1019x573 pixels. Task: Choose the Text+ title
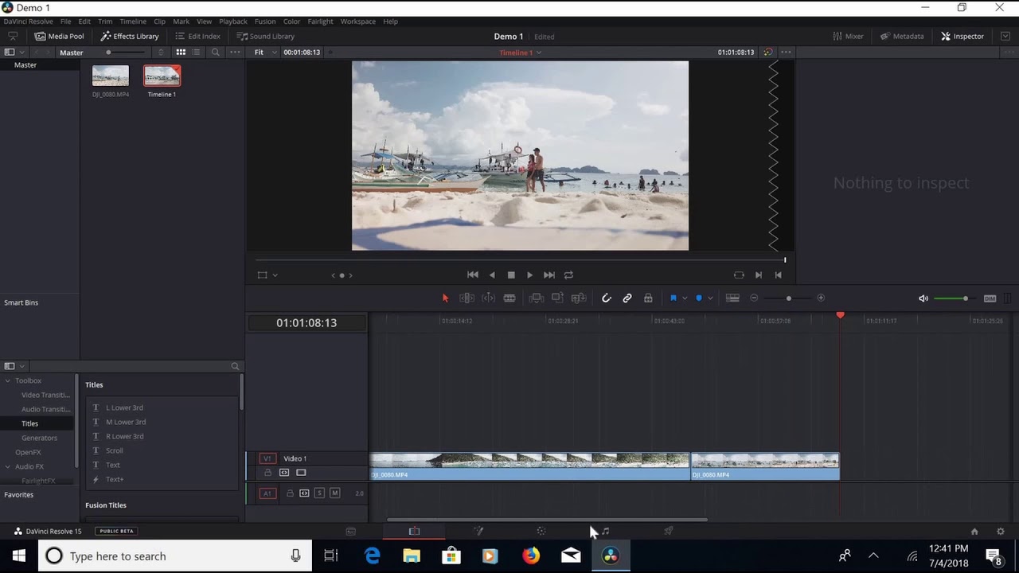click(115, 480)
